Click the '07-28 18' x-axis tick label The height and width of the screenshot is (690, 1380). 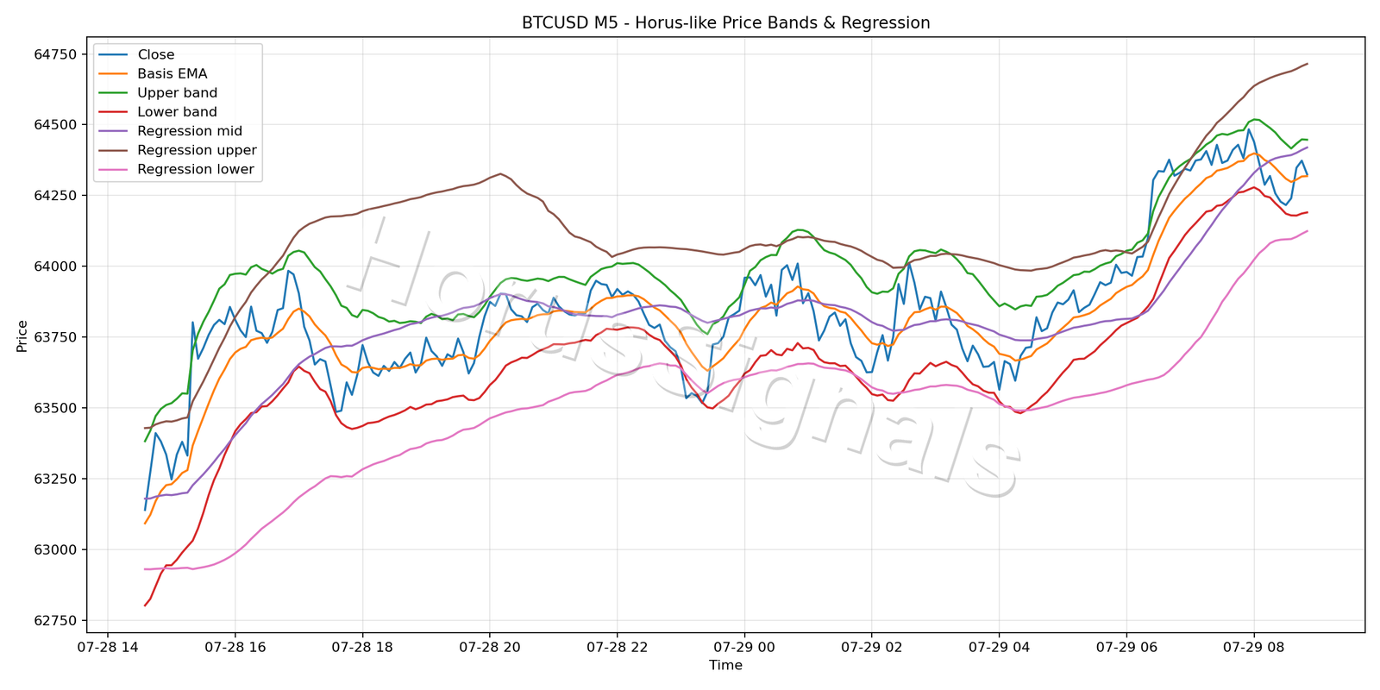tap(362, 646)
